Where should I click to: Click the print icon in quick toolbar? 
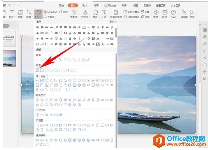pyautogui.click(x=4, y=5)
